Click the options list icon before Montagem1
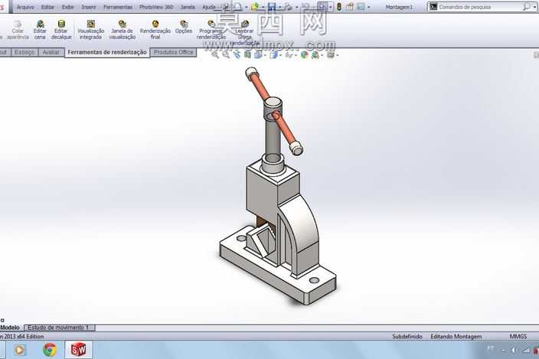This screenshot has width=539, height=359. pyautogui.click(x=361, y=7)
